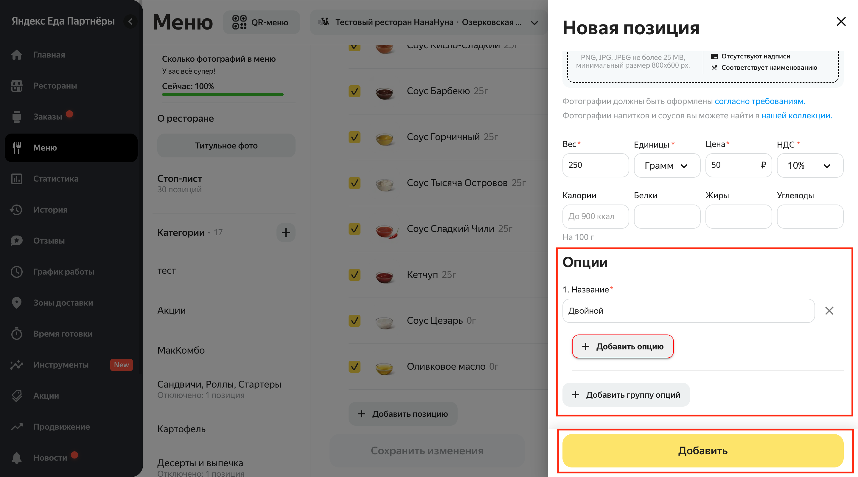Select the МакКомбо category
Image resolution: width=858 pixels, height=477 pixels.
point(181,350)
